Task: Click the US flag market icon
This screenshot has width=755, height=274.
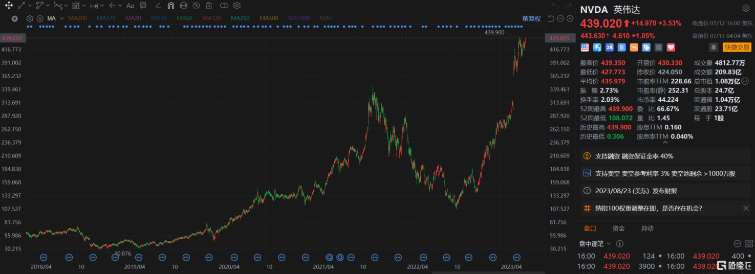Action: click(x=585, y=47)
